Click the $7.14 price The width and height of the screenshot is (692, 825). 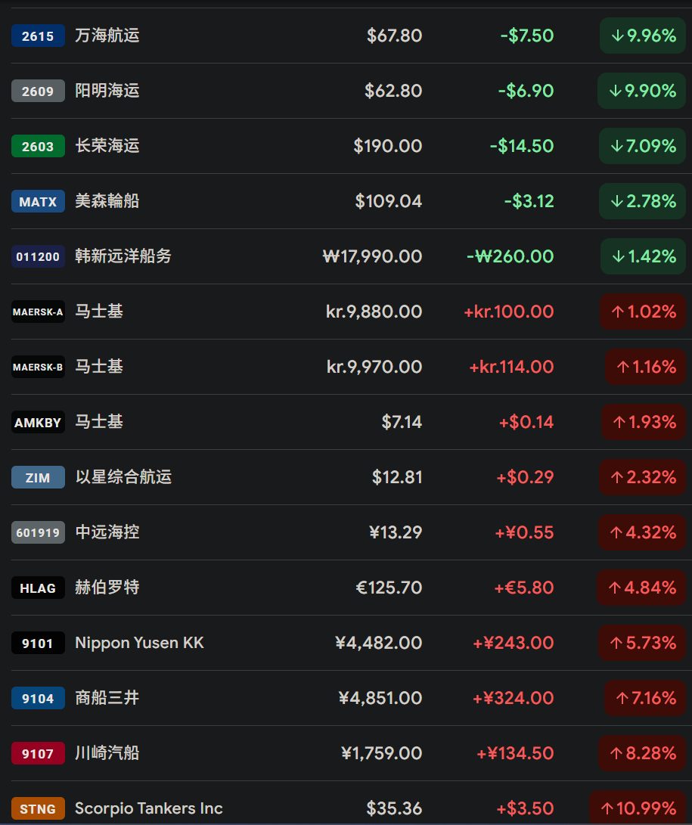click(x=402, y=423)
